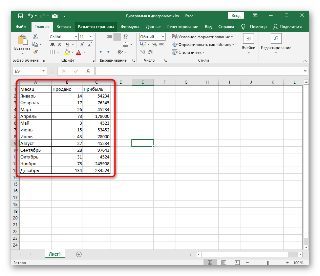Click the zoom slider in status bar
Viewport: 320px width, 276px height.
[268, 263]
